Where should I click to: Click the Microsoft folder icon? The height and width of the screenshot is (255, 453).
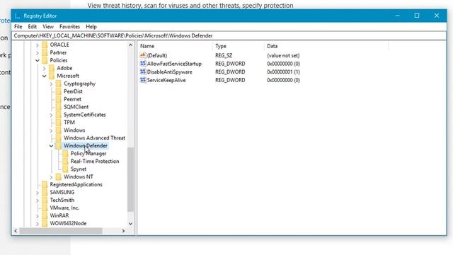(52, 76)
